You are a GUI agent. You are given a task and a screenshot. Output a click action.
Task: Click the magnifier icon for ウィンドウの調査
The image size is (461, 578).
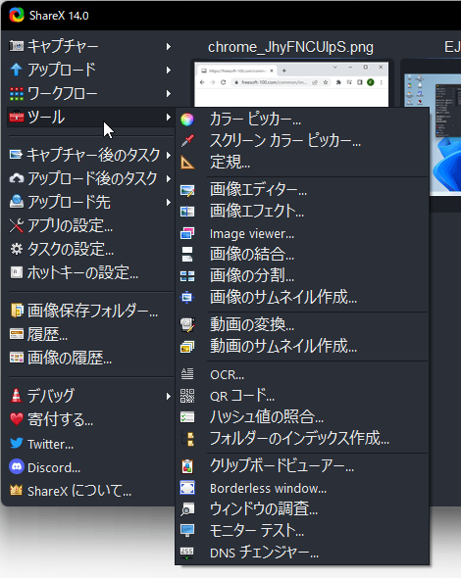187,509
